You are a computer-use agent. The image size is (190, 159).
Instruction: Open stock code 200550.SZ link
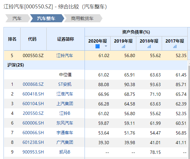point(33,113)
